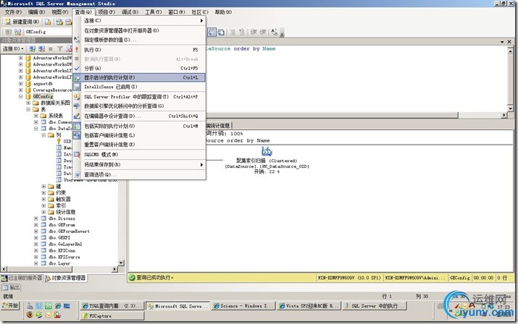
Task: Click the first comment-lines icon in query toolbar
Action: [233, 32]
